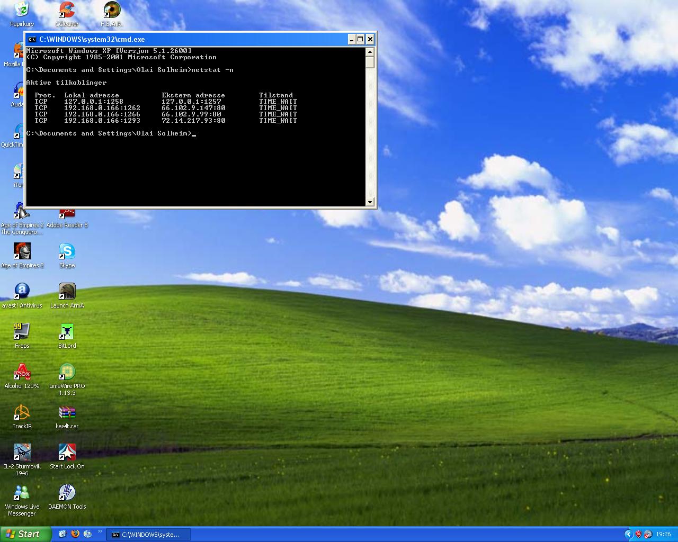Select the Alcohol 120% icon
This screenshot has height=542, width=678.
[22, 376]
